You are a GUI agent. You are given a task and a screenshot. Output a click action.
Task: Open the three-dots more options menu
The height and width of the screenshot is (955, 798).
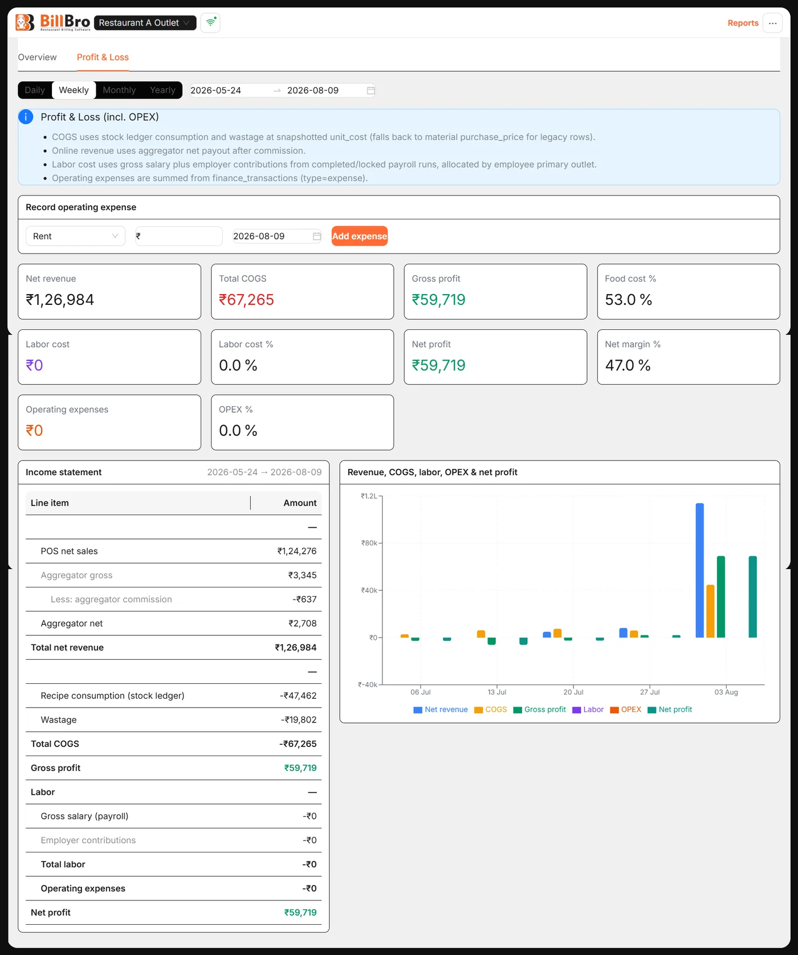[x=772, y=23]
